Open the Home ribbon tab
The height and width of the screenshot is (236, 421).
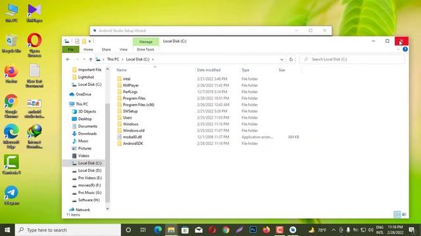pyautogui.click(x=88, y=50)
